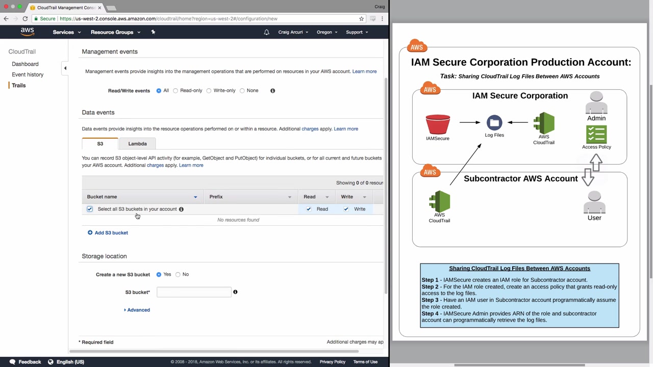This screenshot has height=367, width=653.
Task: Click Subcontractor account's AWS CloudTrail icon in slide
Action: 439,201
